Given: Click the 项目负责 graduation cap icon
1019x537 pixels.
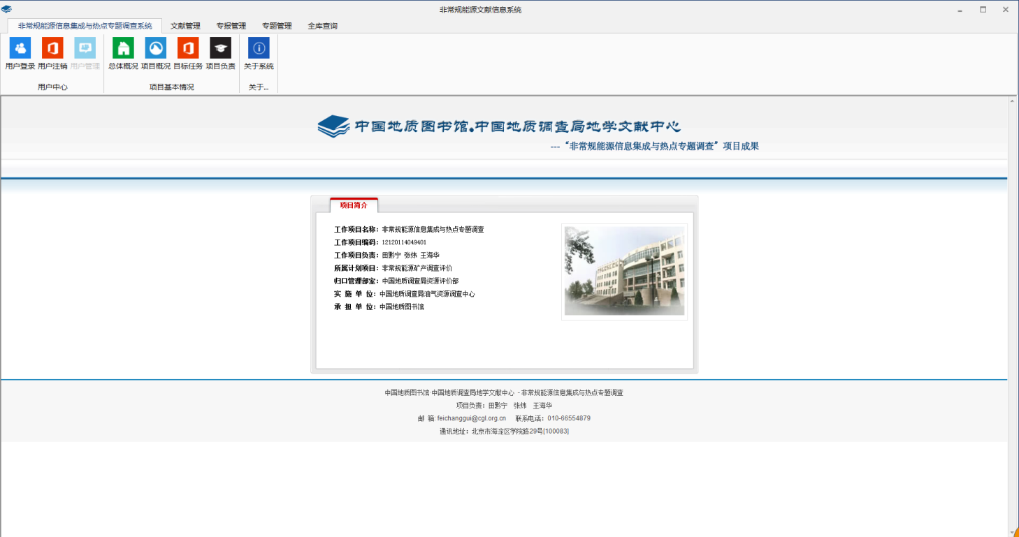Looking at the screenshot, I should tap(220, 48).
